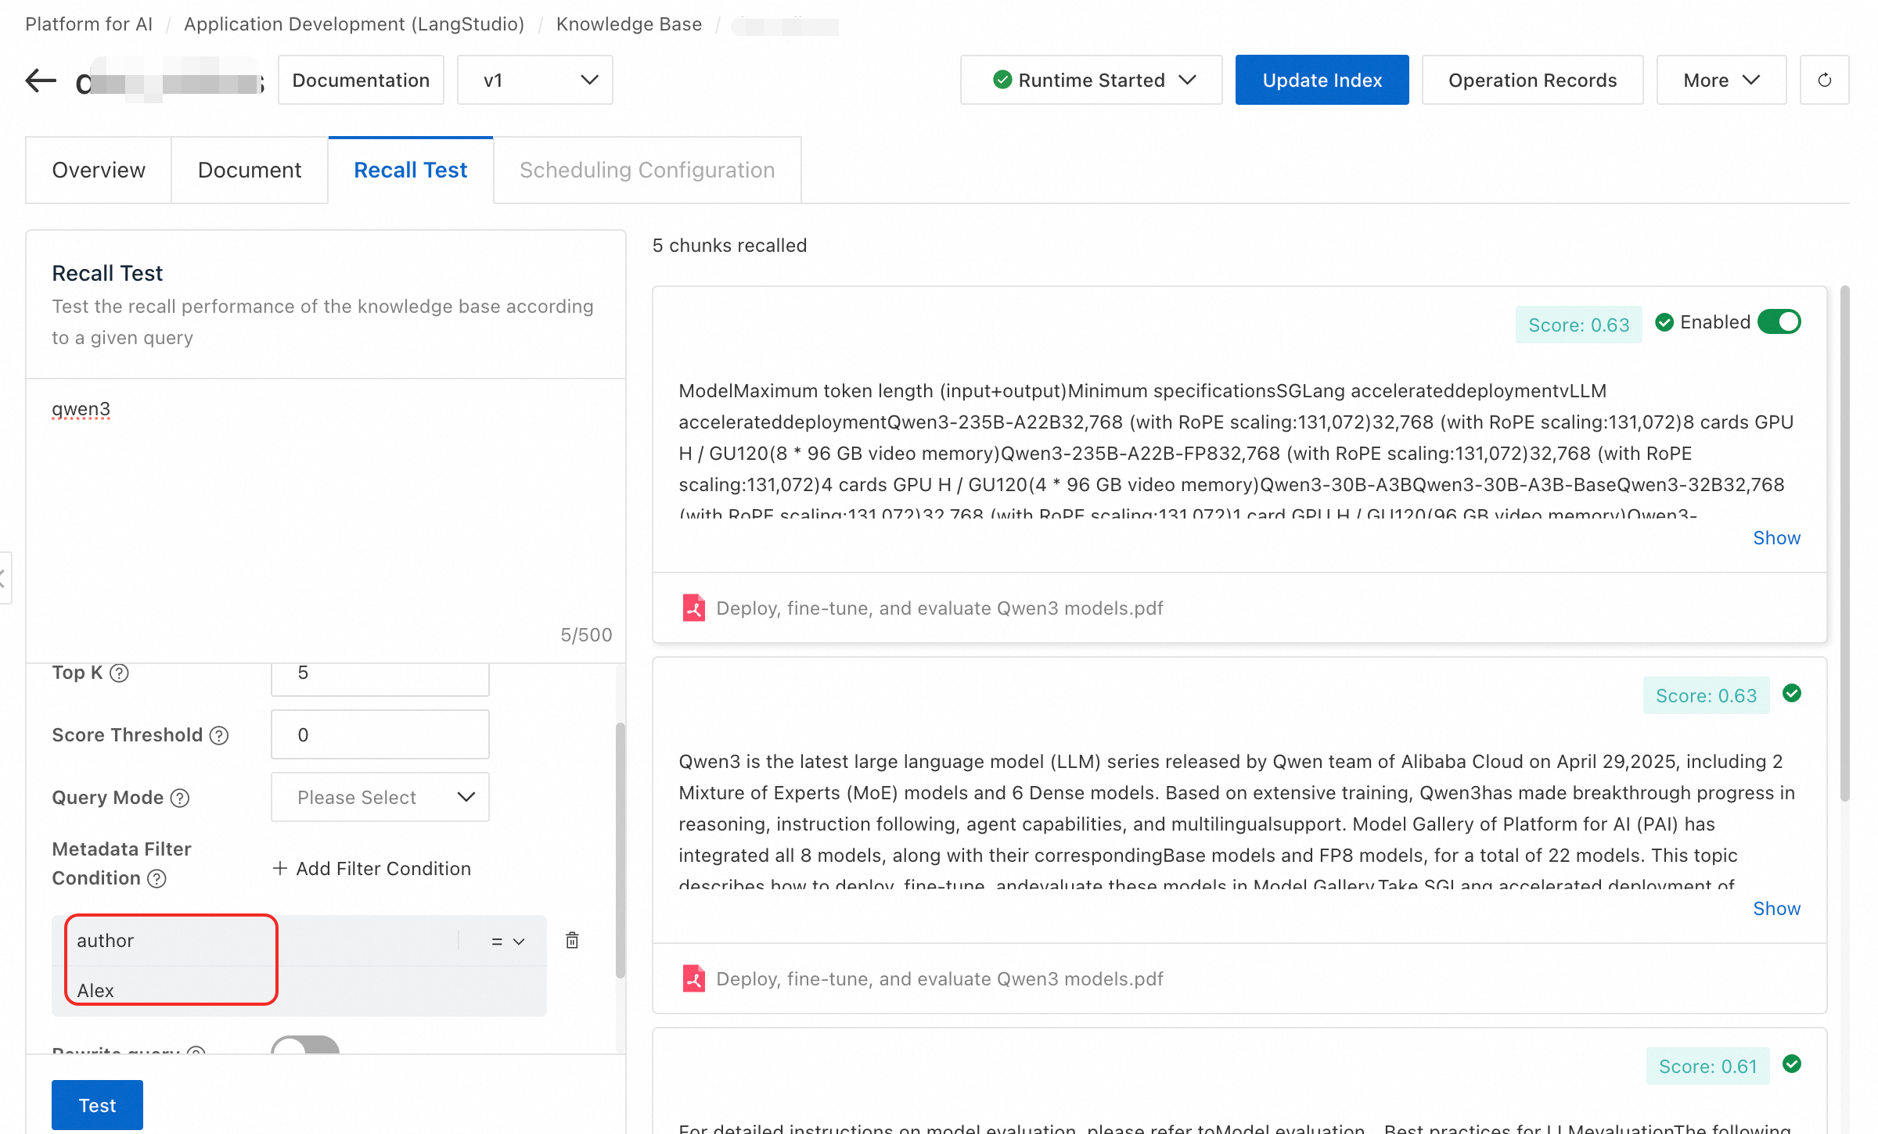Switch to the Overview tab
1878x1134 pixels.
[x=99, y=170]
